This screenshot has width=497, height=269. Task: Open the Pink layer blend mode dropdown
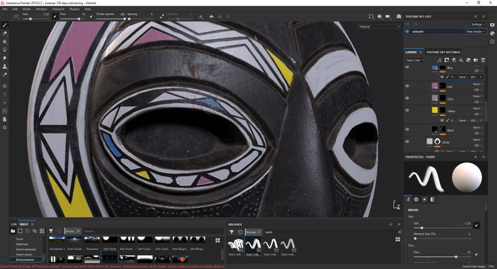click(477, 84)
